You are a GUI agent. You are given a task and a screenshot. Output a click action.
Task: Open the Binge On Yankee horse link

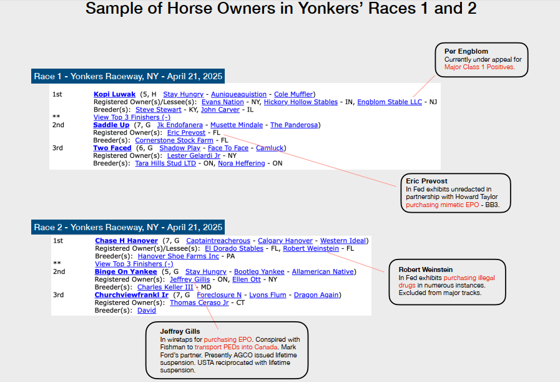tap(125, 272)
